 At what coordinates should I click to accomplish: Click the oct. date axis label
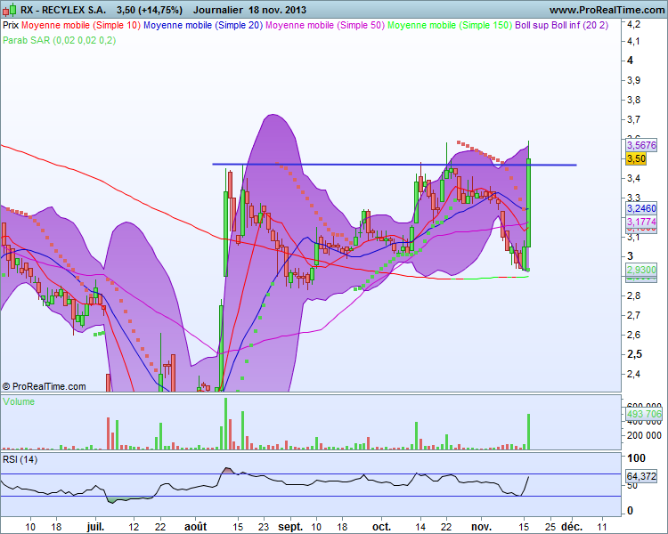click(381, 527)
